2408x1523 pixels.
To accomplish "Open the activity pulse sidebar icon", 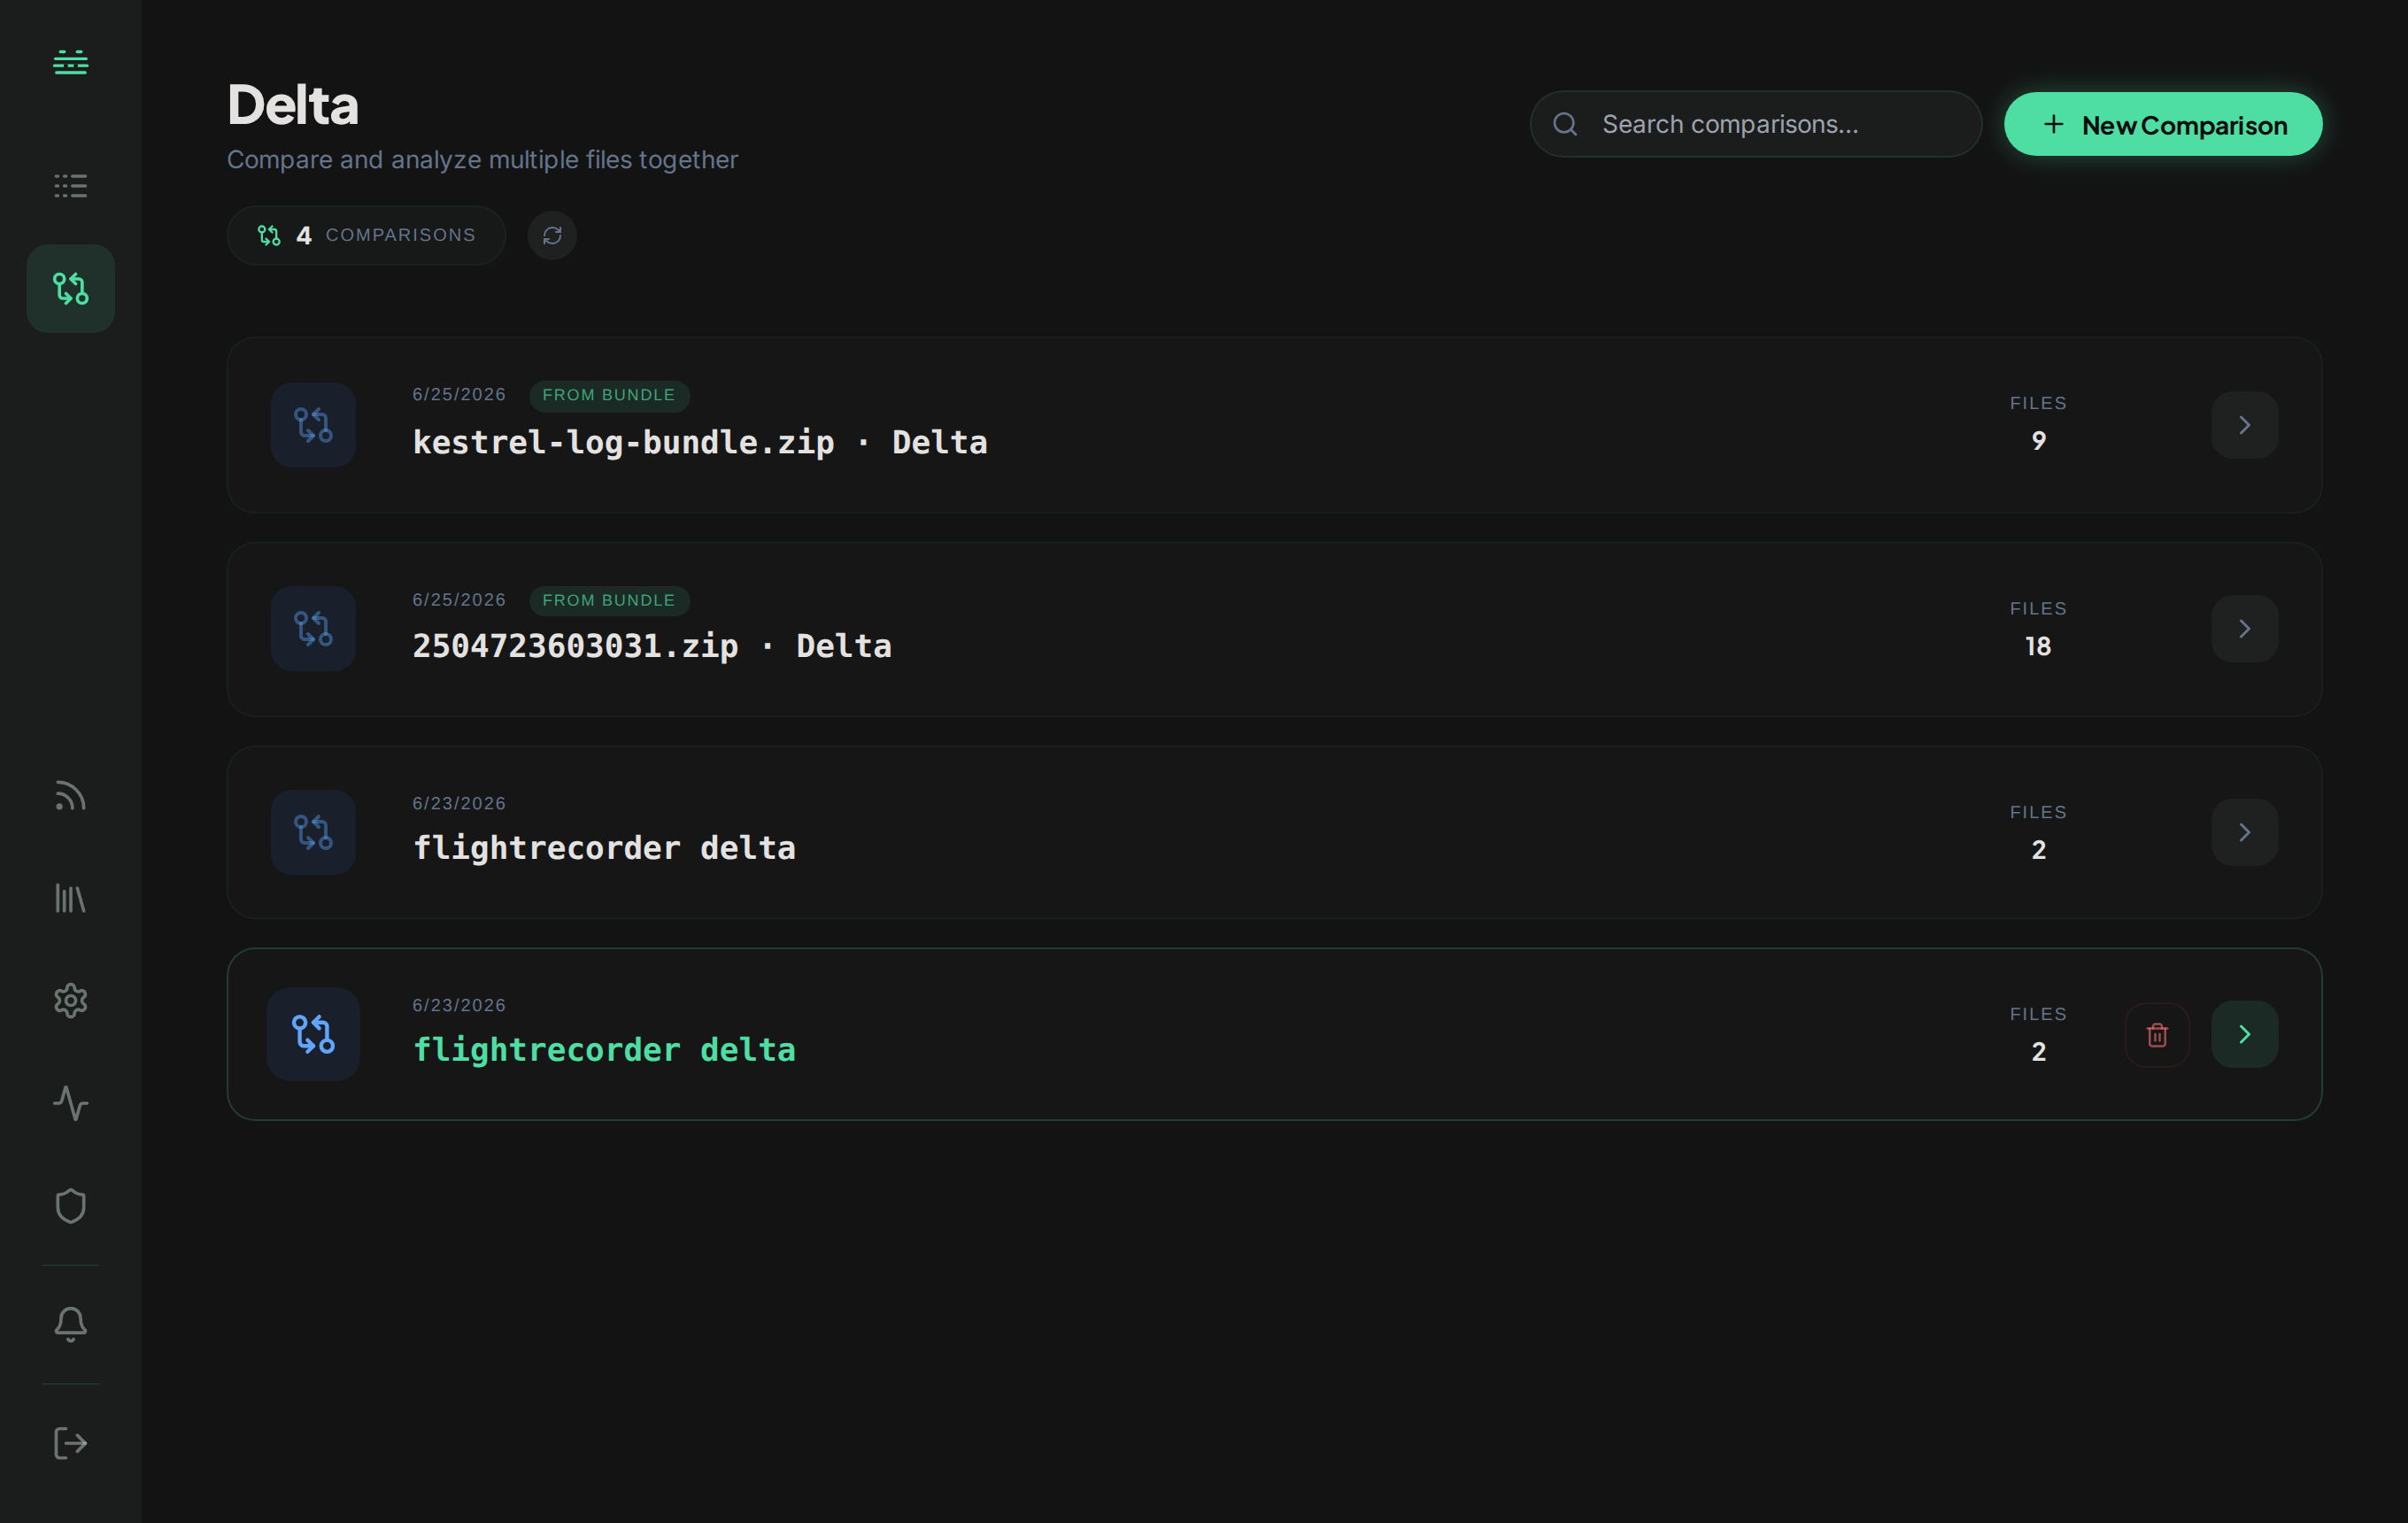I will click(x=70, y=1103).
